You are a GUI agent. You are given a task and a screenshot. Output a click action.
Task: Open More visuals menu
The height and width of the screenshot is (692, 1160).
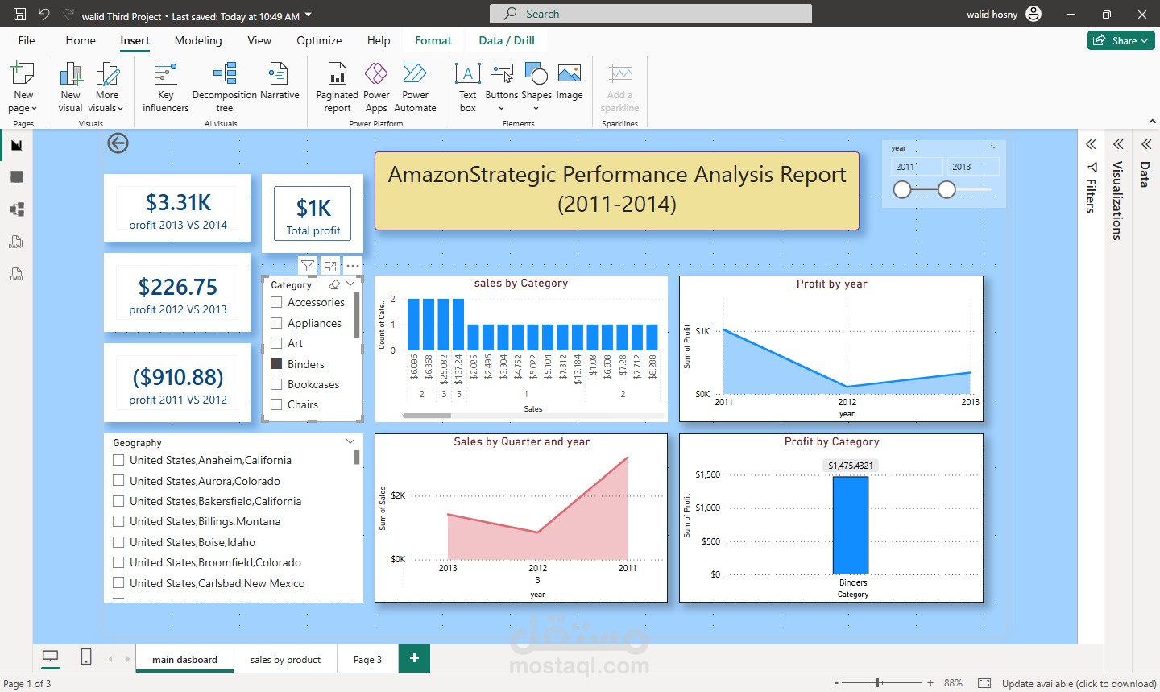click(x=106, y=88)
